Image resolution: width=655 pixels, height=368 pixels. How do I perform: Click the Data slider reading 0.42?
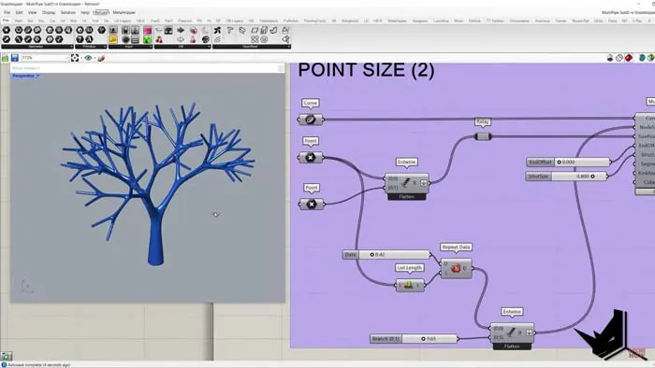pos(386,254)
